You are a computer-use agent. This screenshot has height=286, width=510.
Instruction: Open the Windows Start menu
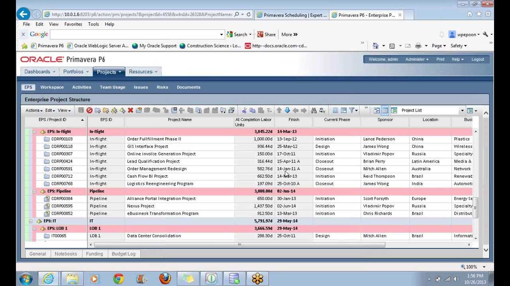tap(26, 278)
